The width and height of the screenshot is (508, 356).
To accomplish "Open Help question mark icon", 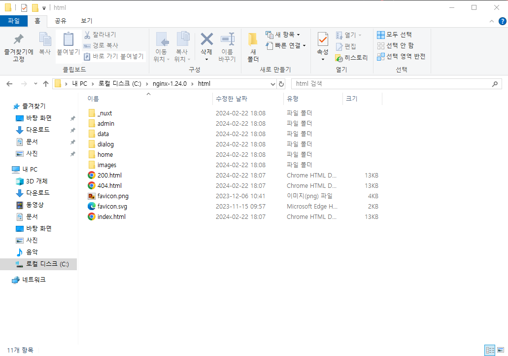I will (502, 21).
